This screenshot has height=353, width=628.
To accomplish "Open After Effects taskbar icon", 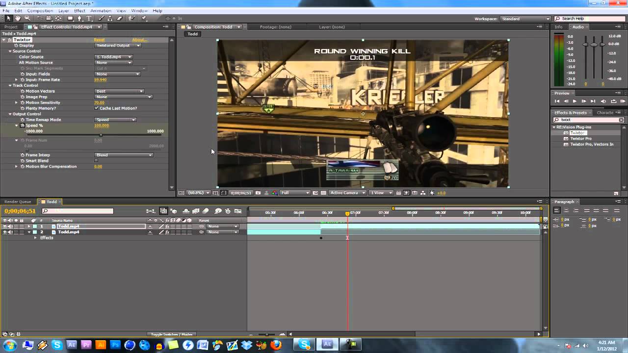I will [327, 345].
